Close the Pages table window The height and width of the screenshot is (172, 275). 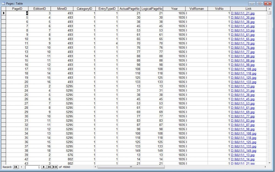[x=267, y=4]
